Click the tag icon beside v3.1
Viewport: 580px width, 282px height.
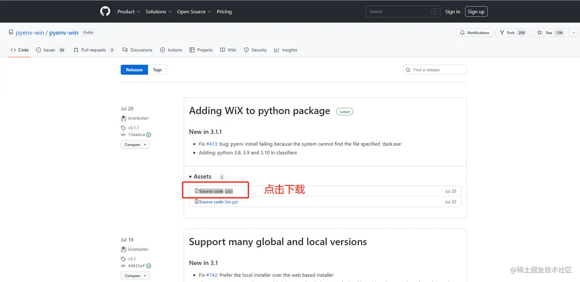tap(123, 259)
